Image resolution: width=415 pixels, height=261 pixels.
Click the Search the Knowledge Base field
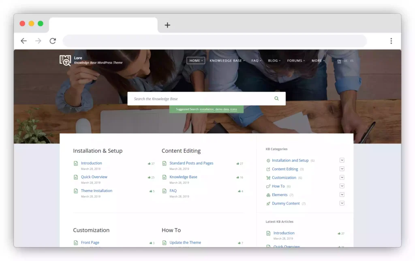pos(206,98)
